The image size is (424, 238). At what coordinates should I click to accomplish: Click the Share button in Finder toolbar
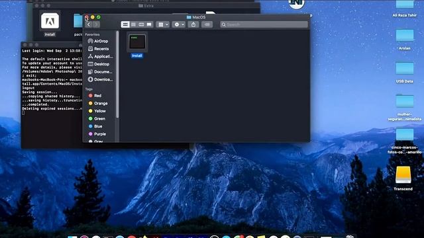pos(193,24)
